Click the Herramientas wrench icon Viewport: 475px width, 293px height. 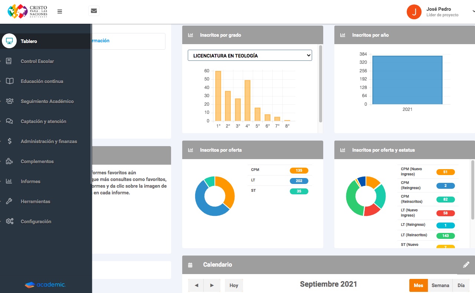9,201
